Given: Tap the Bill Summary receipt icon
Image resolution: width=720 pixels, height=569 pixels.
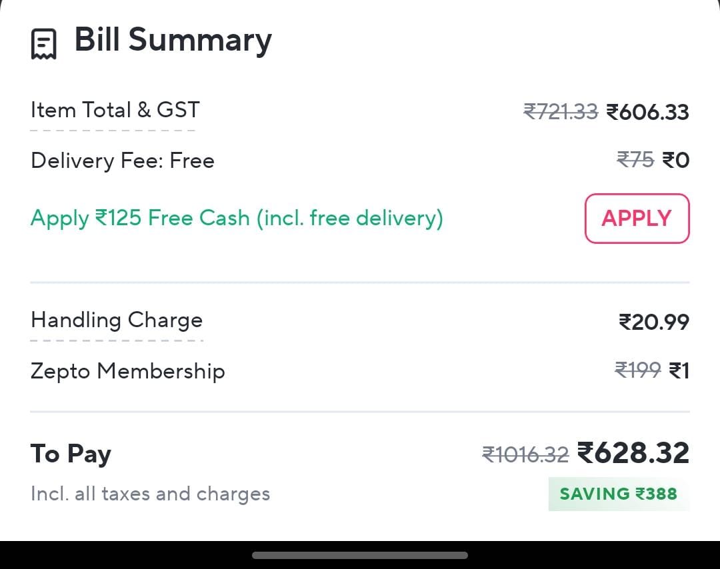Looking at the screenshot, I should [x=44, y=44].
